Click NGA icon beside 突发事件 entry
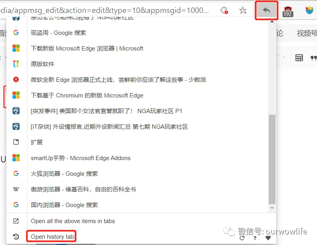 click(x=16, y=111)
